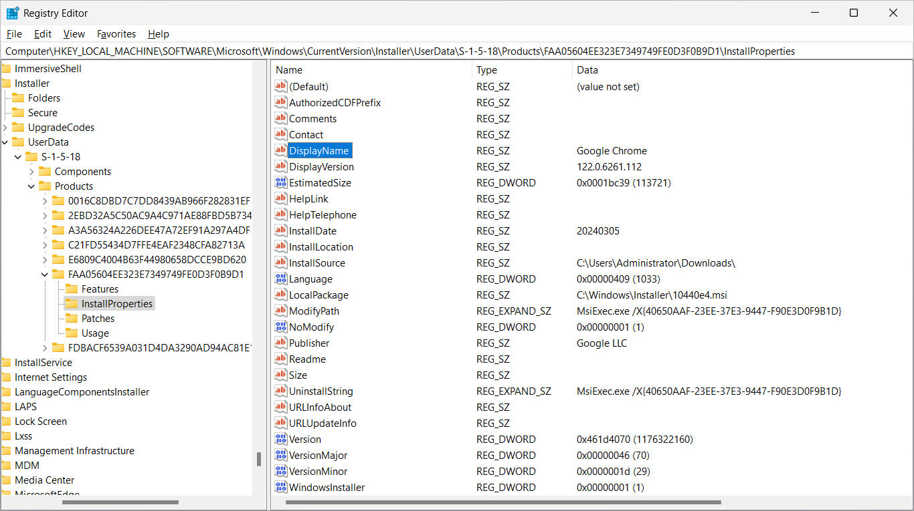Viewport: 914px width, 511px height.
Task: Select the LanguageComponentsInstaller key
Action: click(x=82, y=391)
